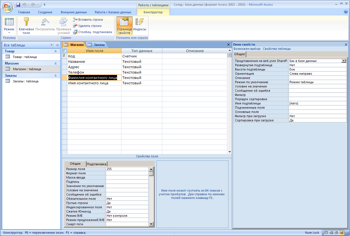Screen dimensions: 350x236
Task: Open the Undo history dropdown arrow
Action: tap(28, 5)
